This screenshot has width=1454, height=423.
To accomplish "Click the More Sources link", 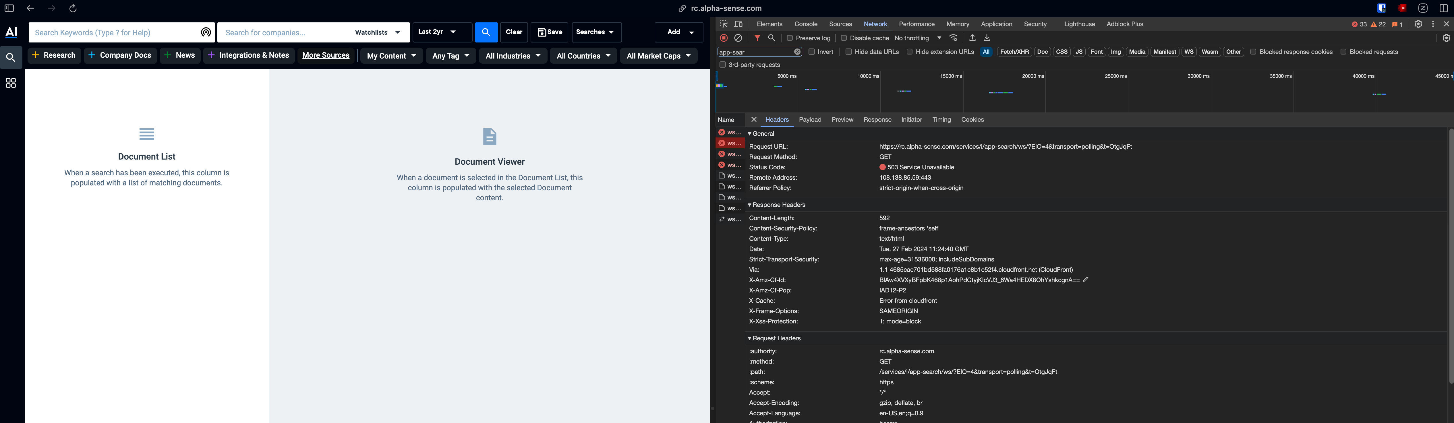I will coord(326,55).
